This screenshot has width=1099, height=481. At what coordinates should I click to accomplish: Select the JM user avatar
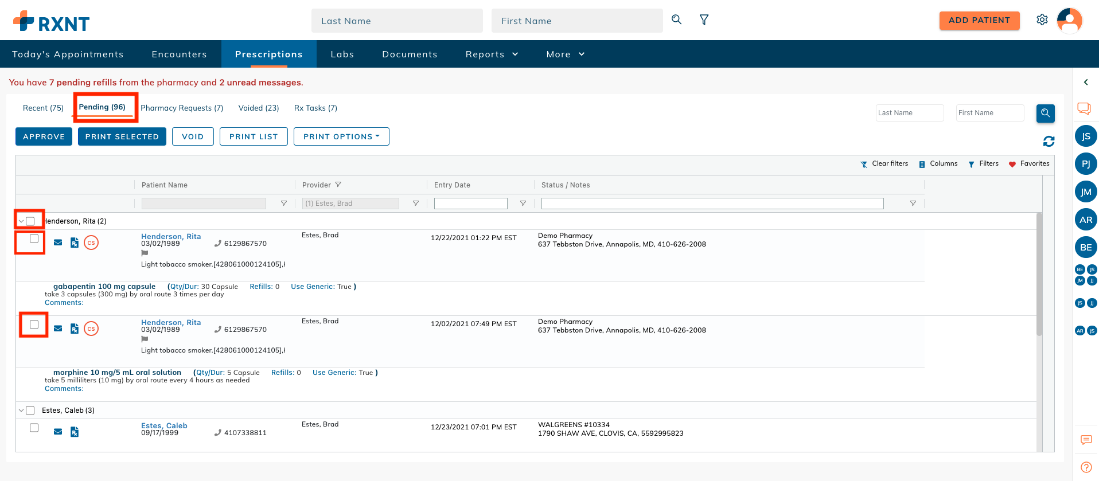tap(1086, 192)
